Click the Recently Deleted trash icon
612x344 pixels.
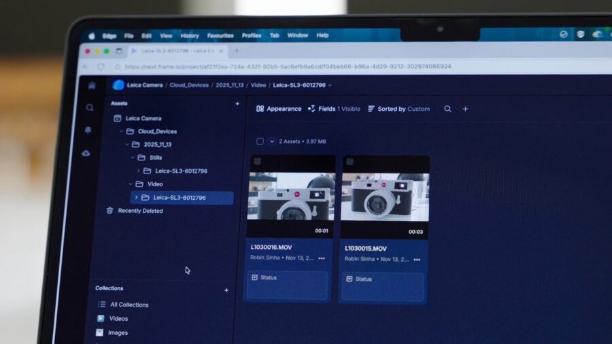pos(109,211)
